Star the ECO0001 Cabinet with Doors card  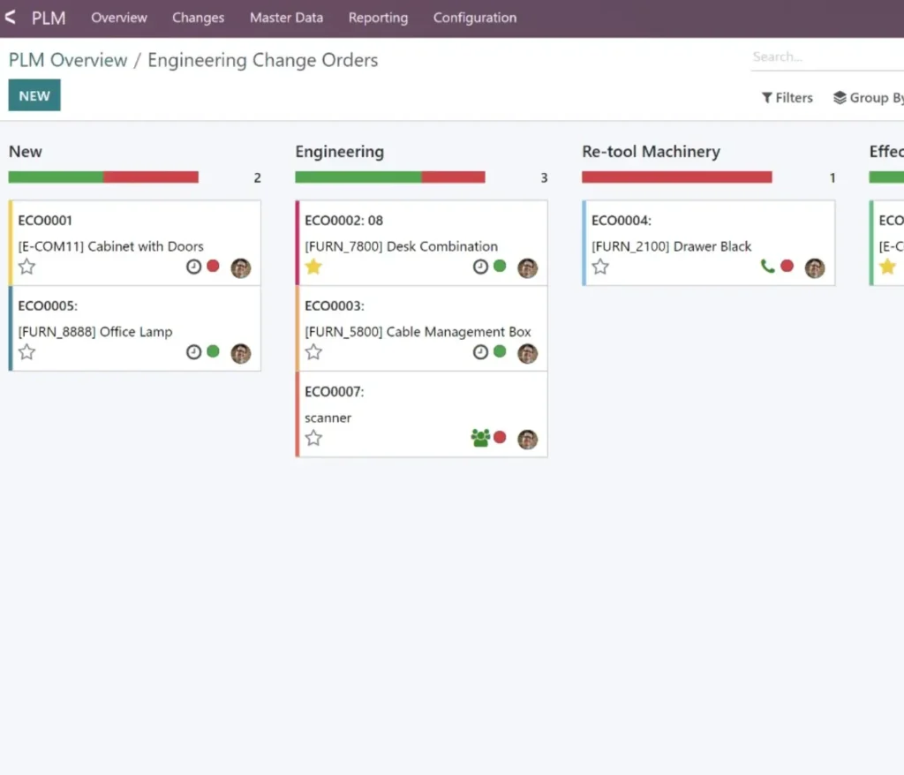(x=27, y=267)
